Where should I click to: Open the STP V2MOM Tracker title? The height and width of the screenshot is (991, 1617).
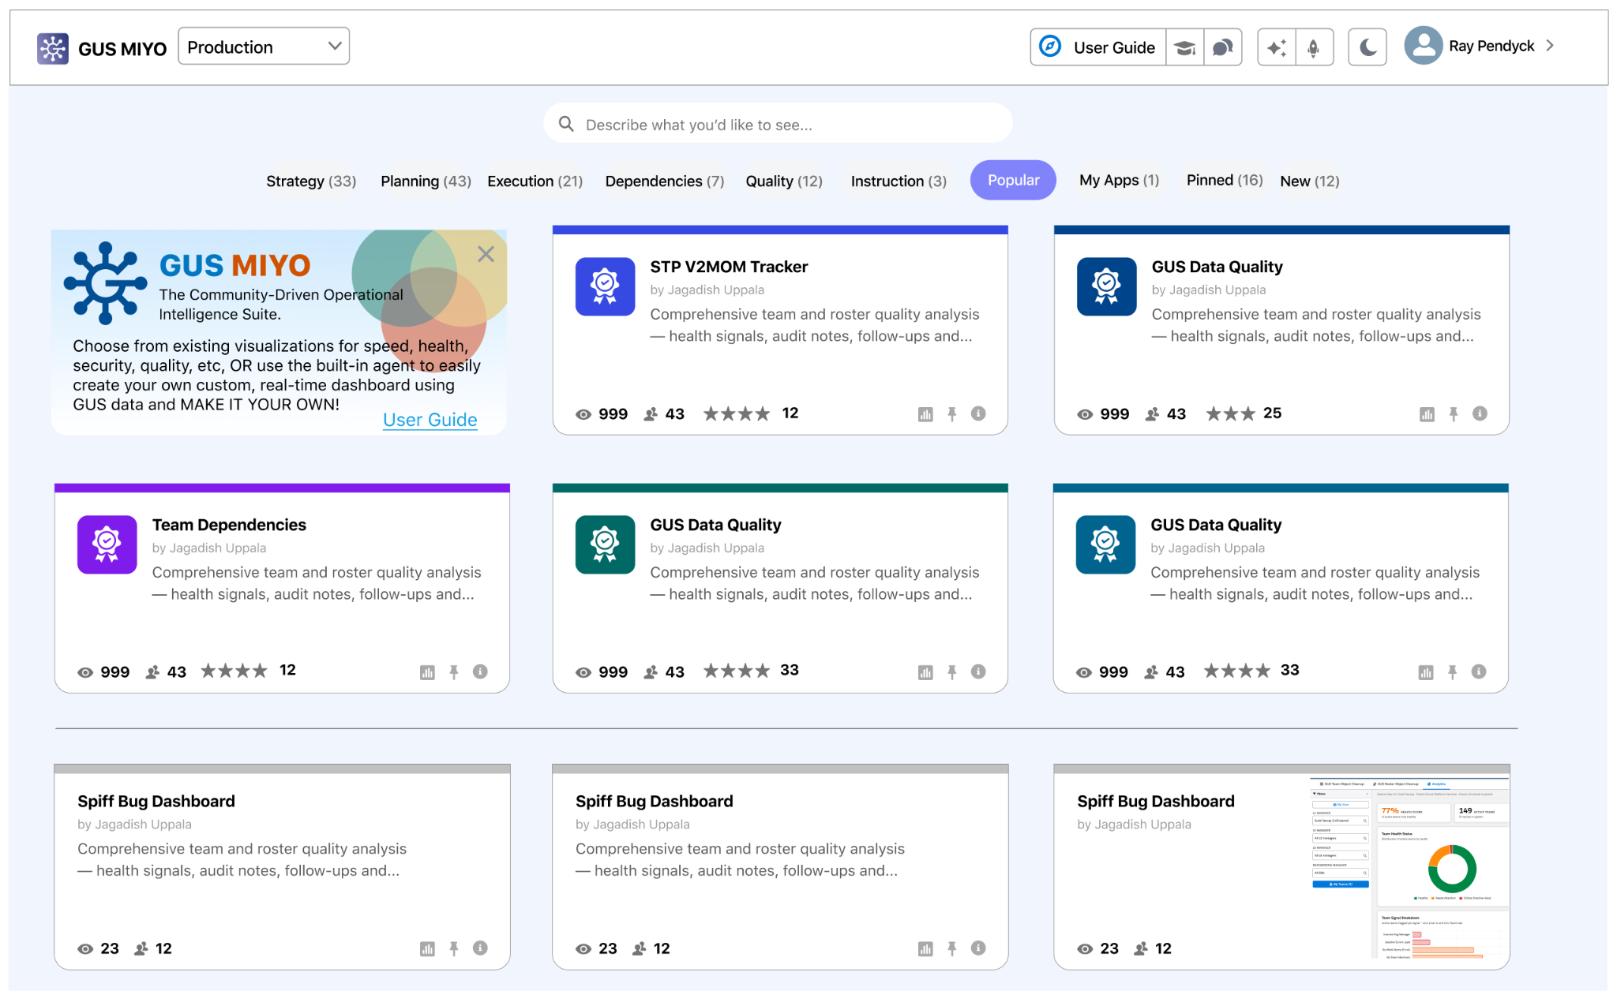pos(729,267)
